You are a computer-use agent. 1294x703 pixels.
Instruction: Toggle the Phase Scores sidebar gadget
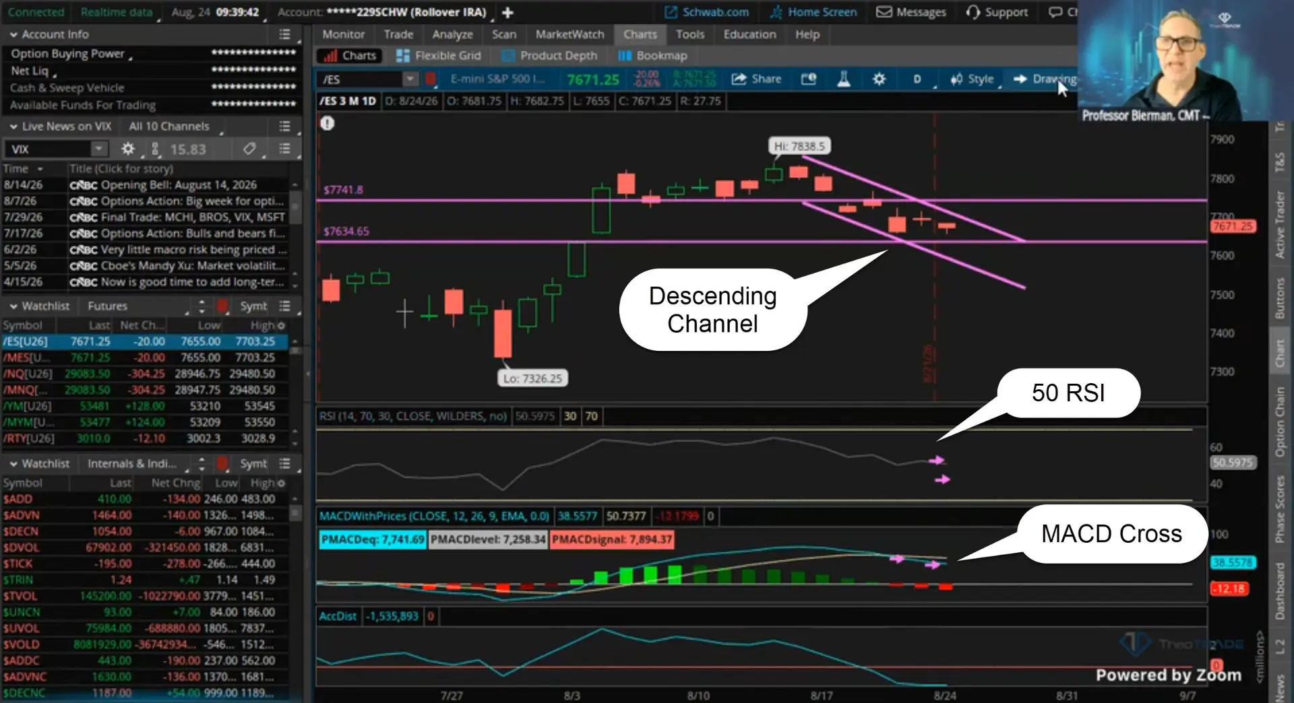tap(1280, 509)
